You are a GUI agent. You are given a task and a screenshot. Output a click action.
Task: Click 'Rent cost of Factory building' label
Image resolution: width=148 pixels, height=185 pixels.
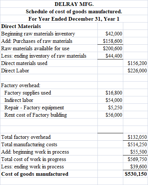(x=35, y=115)
